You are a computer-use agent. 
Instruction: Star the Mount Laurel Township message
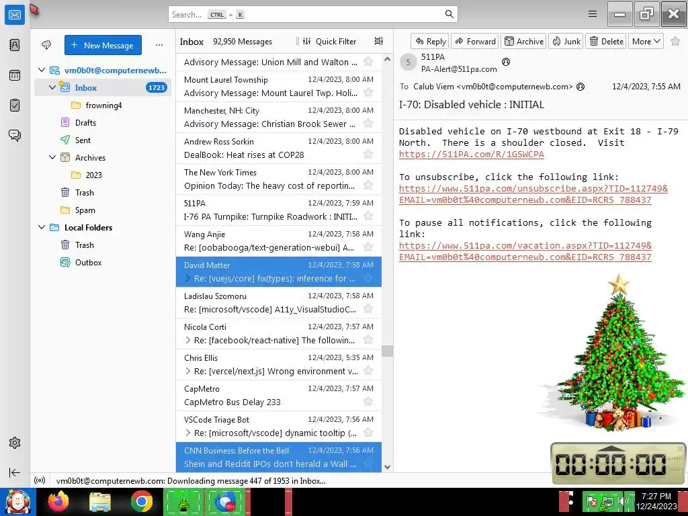[368, 93]
